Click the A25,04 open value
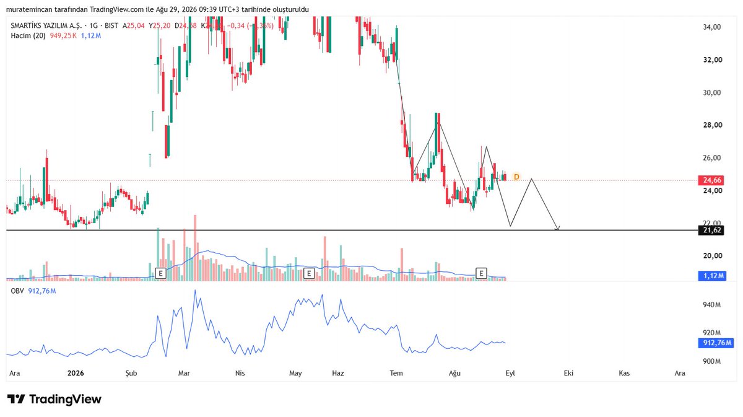 [134, 25]
